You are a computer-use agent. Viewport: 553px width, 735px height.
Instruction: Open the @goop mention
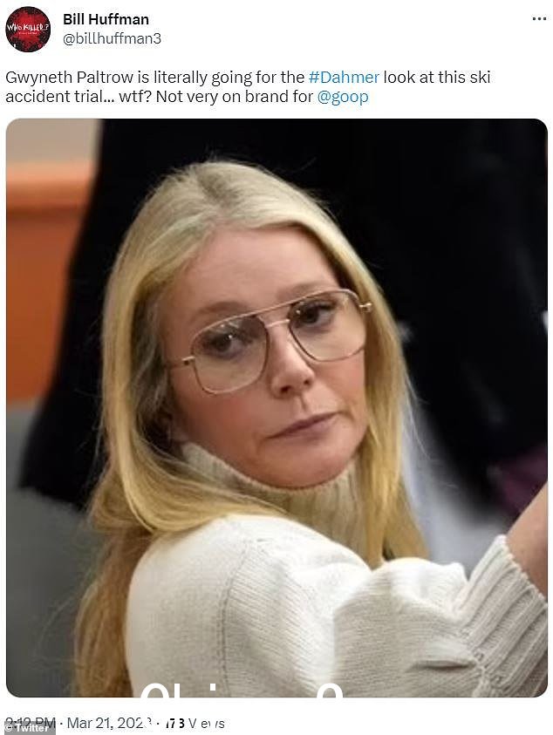(x=343, y=97)
